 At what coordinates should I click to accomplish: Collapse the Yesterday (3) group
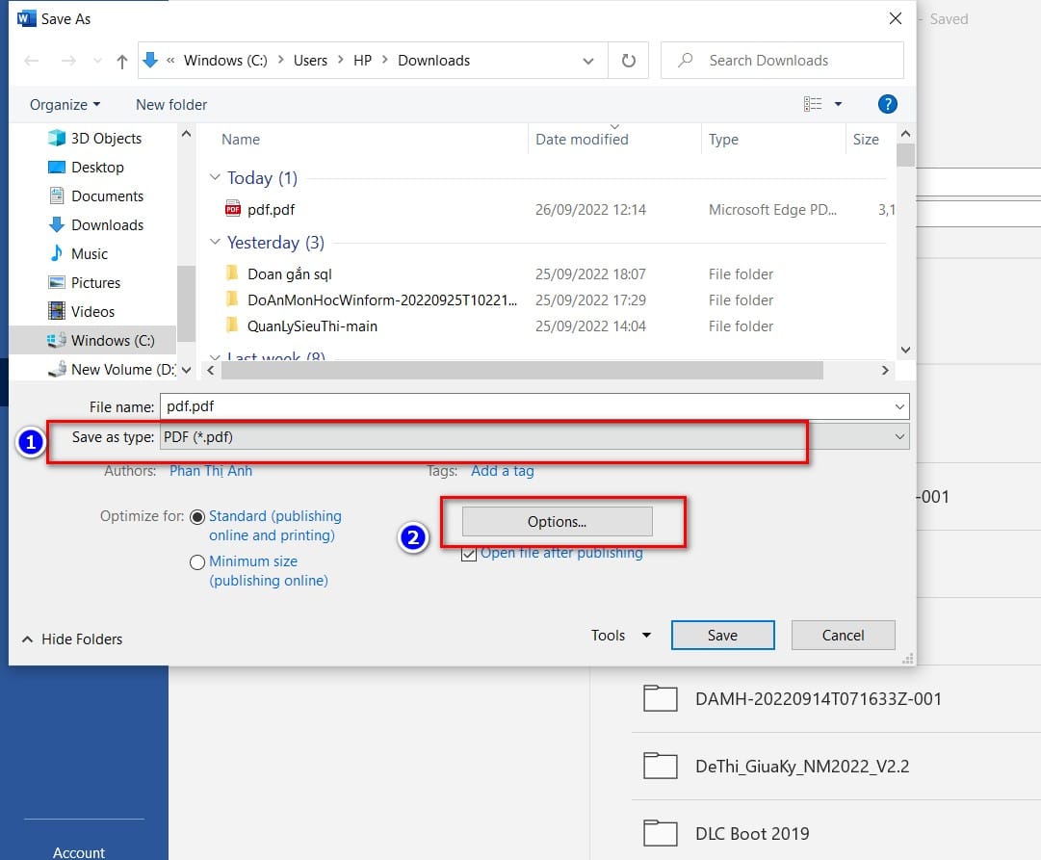tap(215, 242)
